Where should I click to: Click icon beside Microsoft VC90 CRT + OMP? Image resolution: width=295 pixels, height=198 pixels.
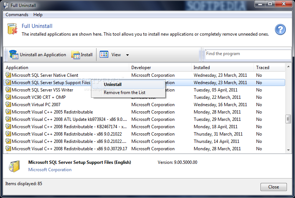tap(8, 97)
